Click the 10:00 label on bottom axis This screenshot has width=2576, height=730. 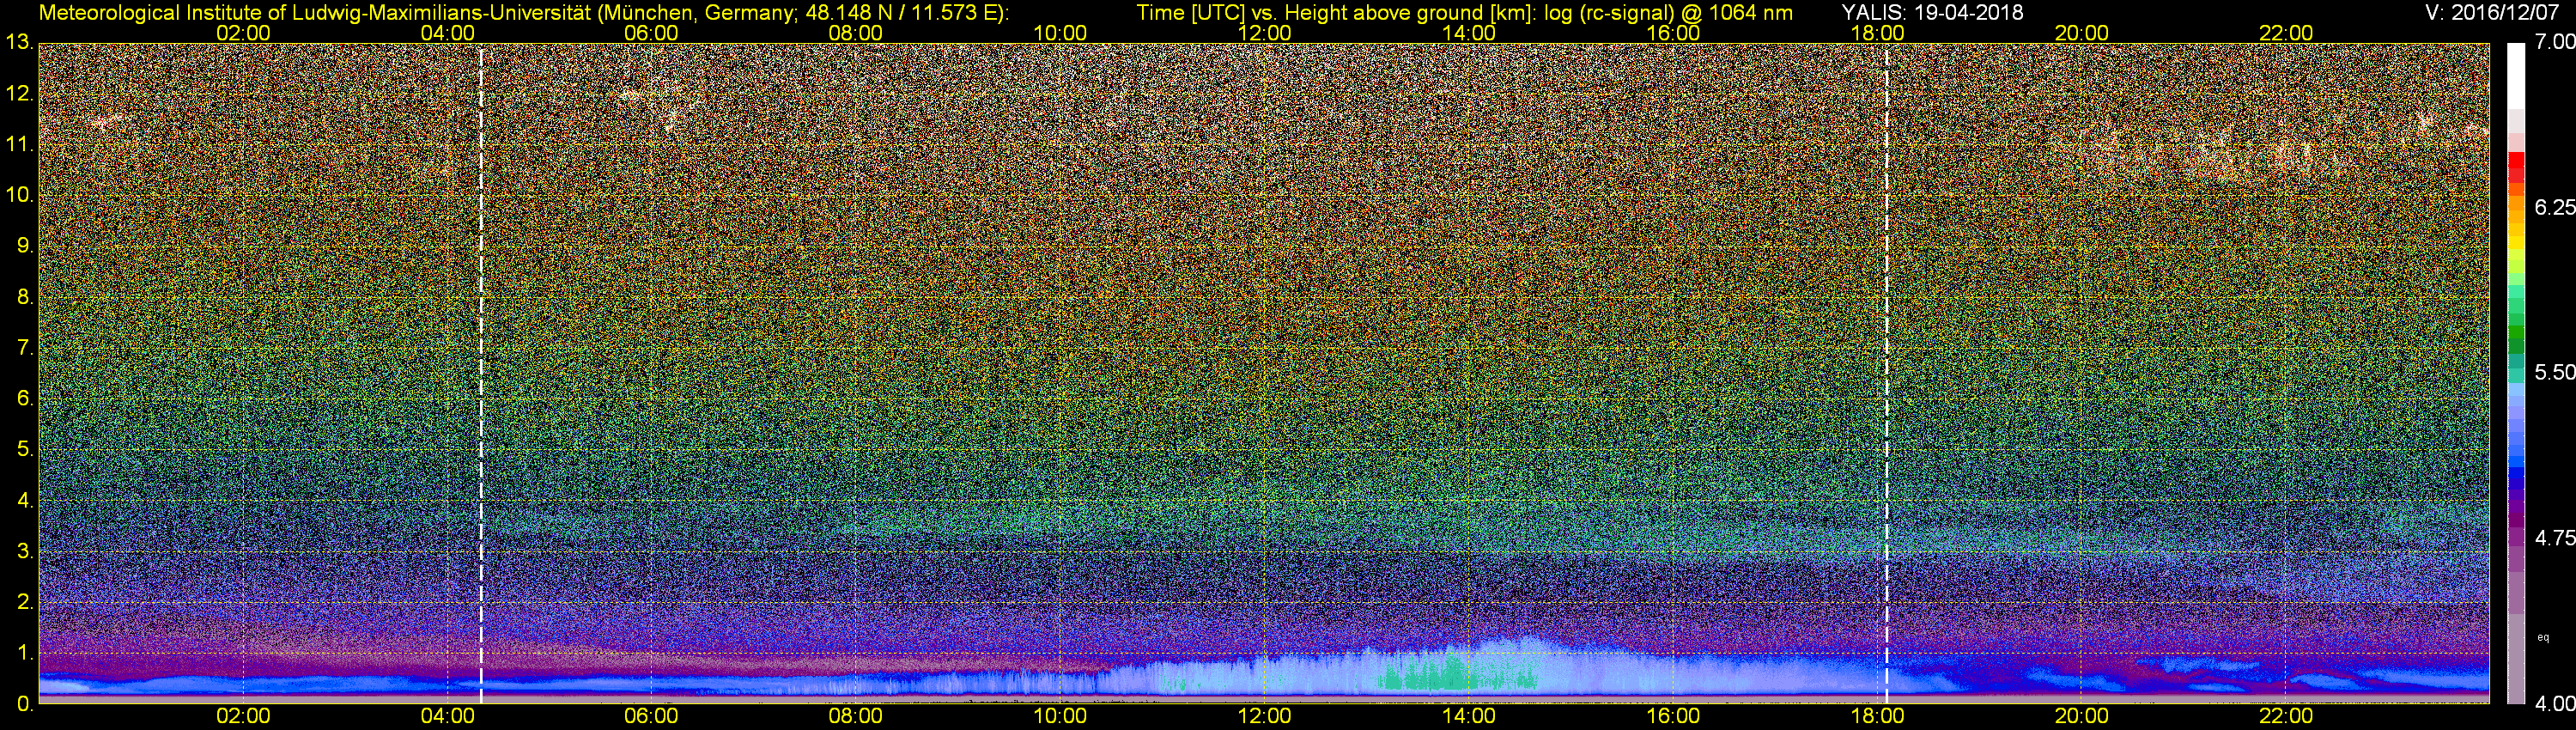[1060, 717]
